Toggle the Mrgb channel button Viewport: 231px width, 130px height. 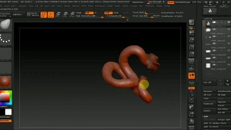click(79, 13)
